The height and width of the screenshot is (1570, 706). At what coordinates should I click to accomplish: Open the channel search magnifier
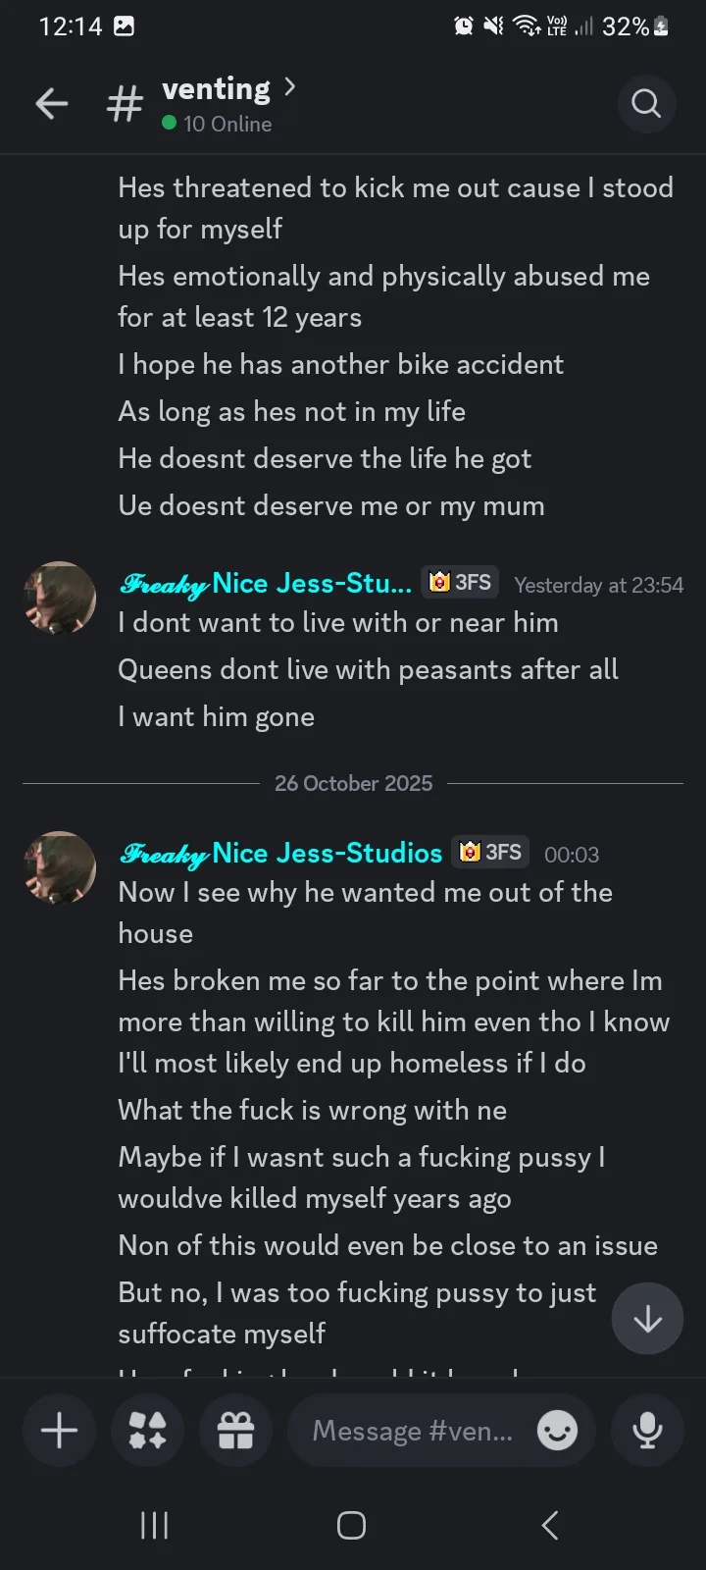(x=646, y=103)
